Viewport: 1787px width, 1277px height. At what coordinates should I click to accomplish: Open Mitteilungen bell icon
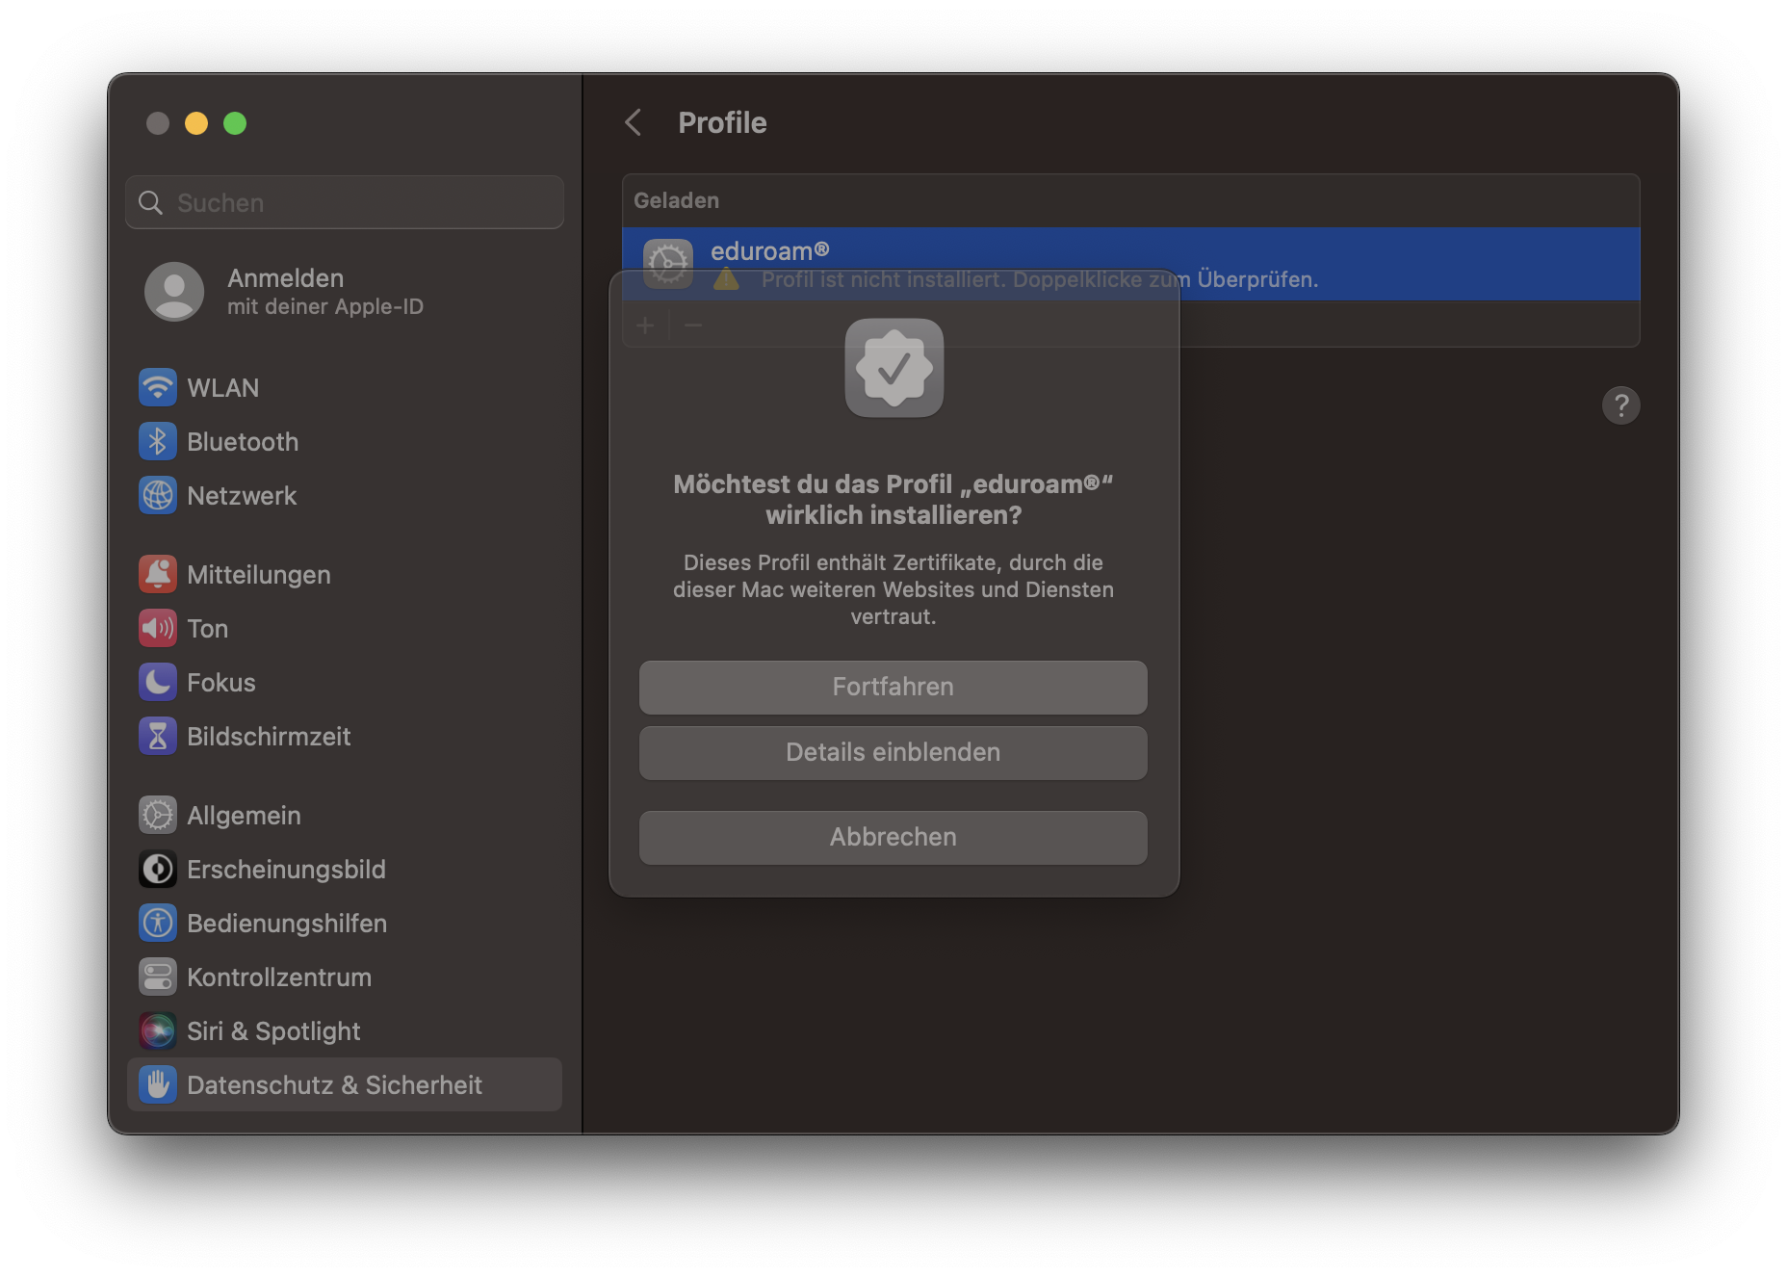pos(158,575)
